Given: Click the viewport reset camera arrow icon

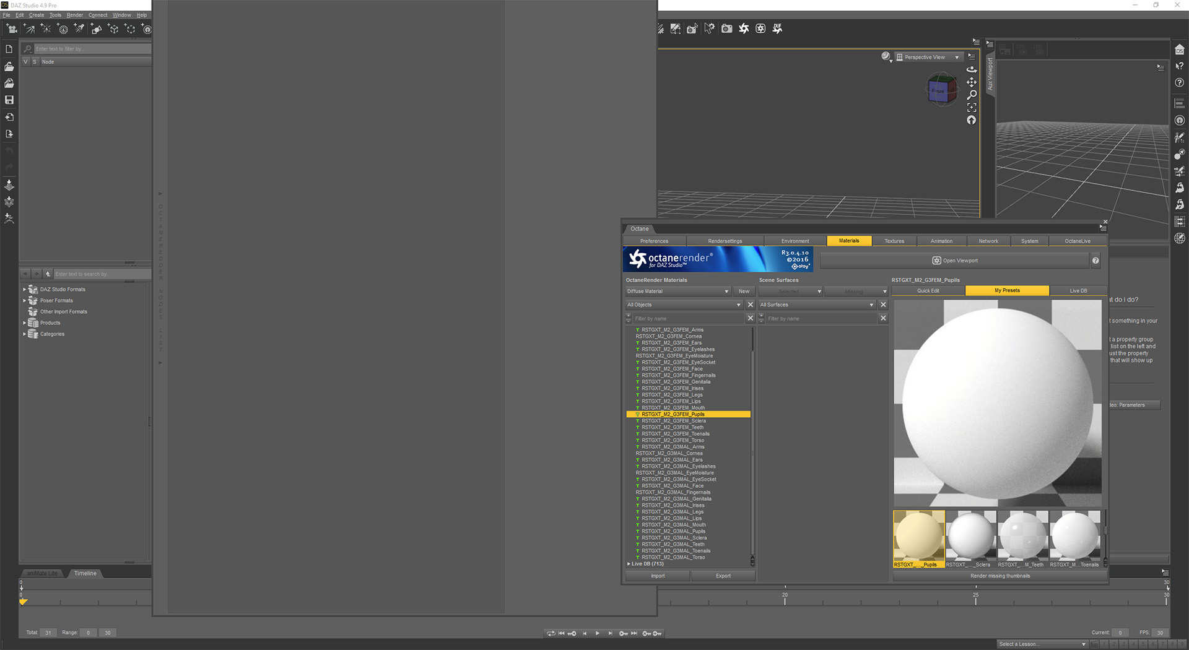Looking at the screenshot, I should tap(972, 120).
